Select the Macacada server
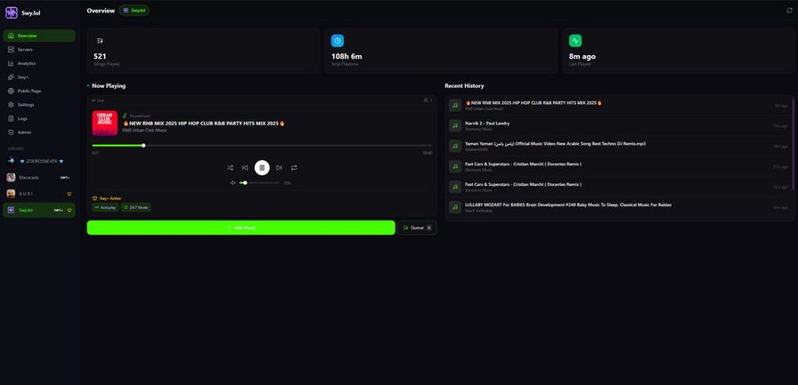Viewport: 798px width, 385px height. click(x=29, y=177)
